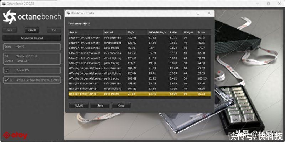
Task: Select Interior info channels row
Action: click(140, 38)
